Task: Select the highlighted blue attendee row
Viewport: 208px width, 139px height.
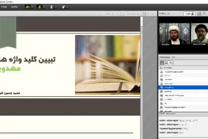Action: pos(183,87)
